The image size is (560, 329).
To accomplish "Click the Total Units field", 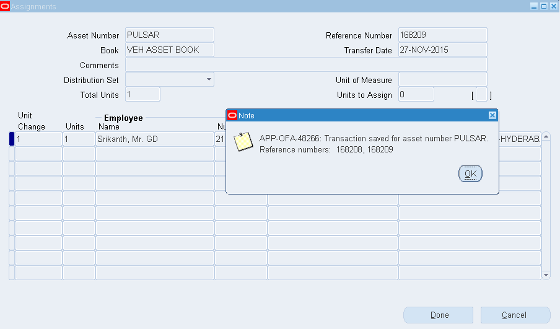I will [142, 95].
